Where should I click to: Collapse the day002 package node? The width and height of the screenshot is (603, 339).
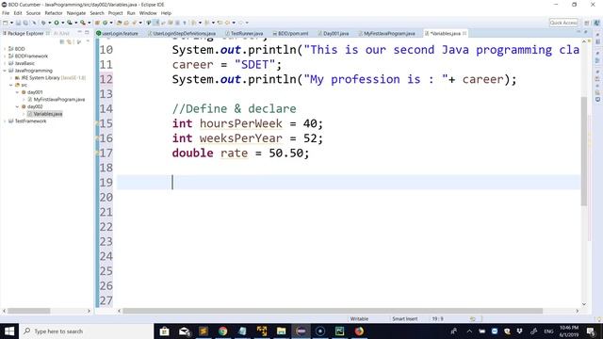coord(17,106)
